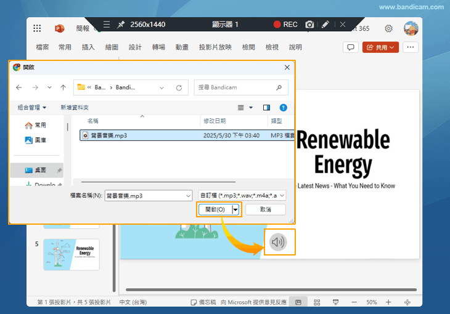Screen dimensions: 450x314
Task: Click the Bandicam REC record button
Action: (286, 25)
